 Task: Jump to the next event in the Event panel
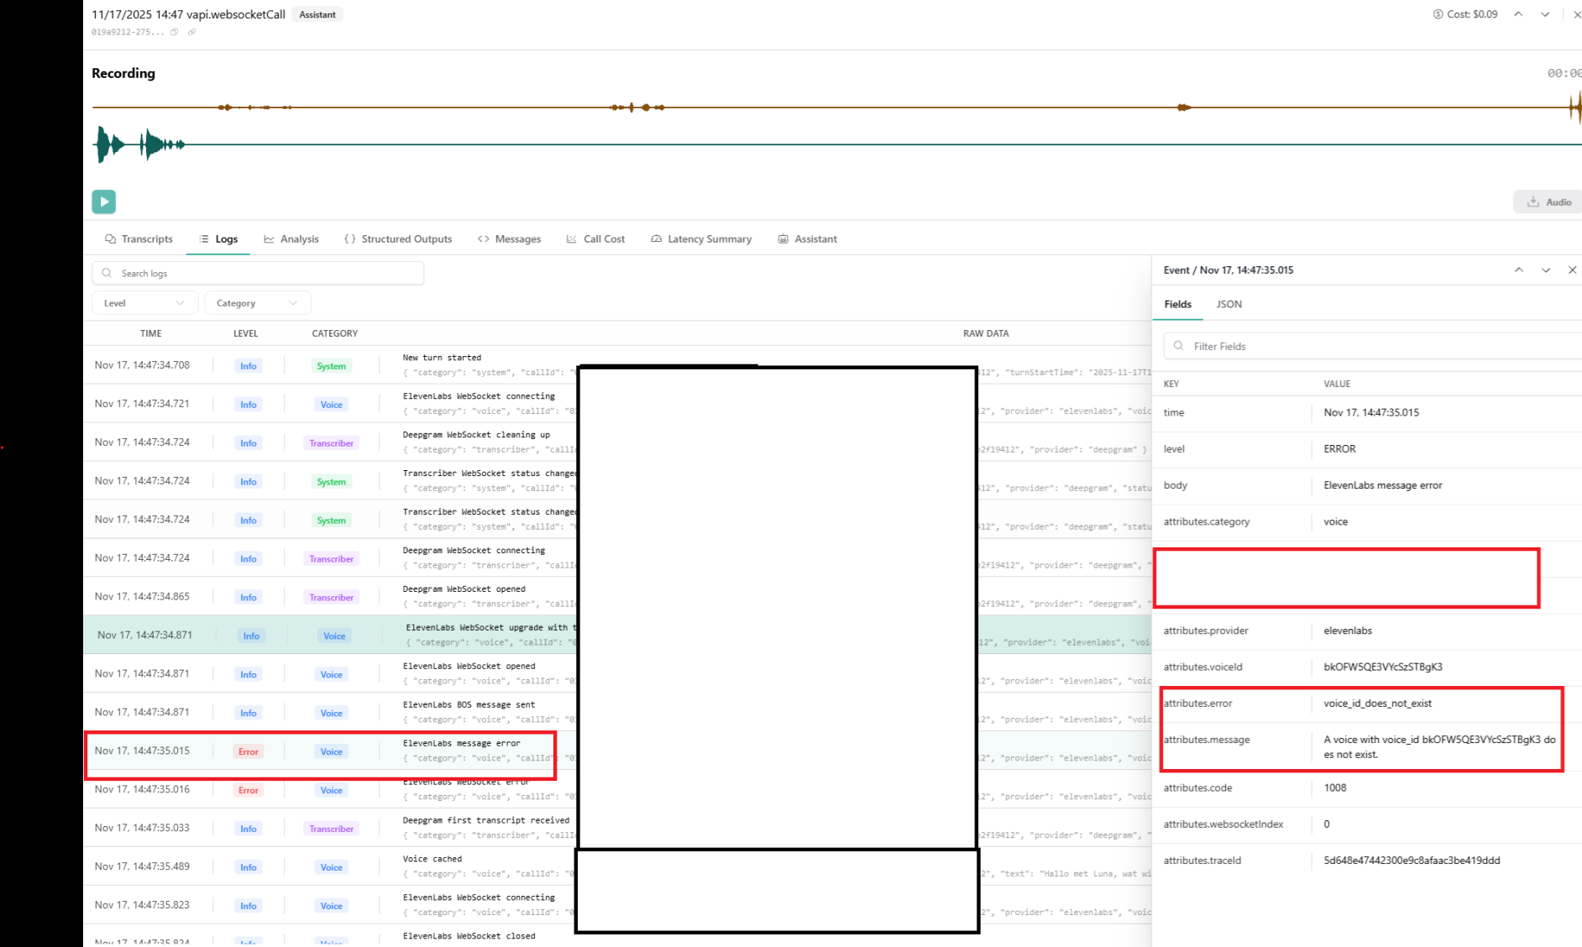(1546, 269)
